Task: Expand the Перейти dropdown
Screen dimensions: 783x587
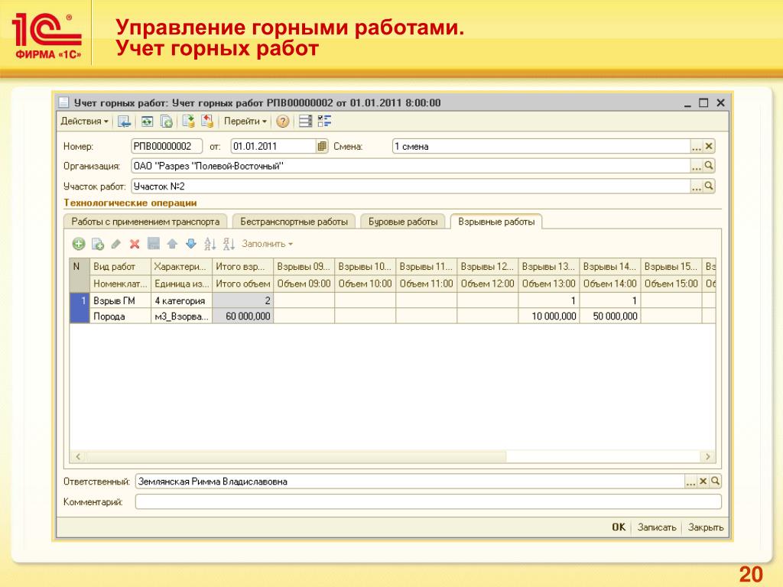Action: click(245, 122)
